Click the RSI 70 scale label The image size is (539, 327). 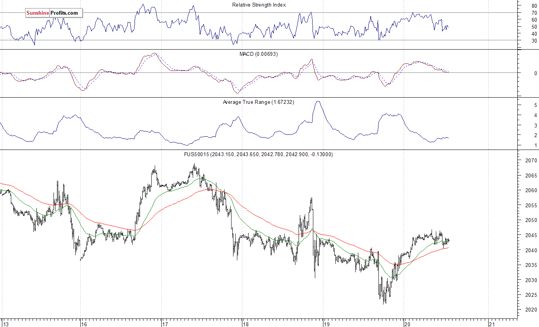(x=534, y=13)
